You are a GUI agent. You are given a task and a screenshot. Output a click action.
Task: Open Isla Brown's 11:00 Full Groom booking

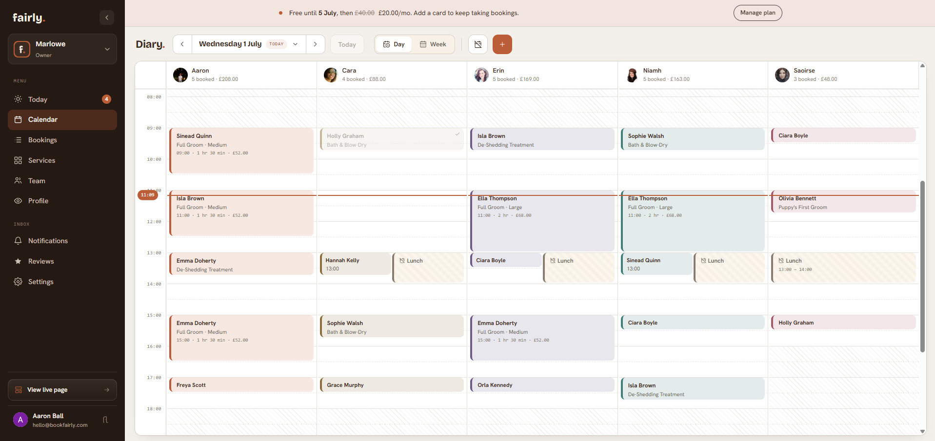pyautogui.click(x=241, y=213)
